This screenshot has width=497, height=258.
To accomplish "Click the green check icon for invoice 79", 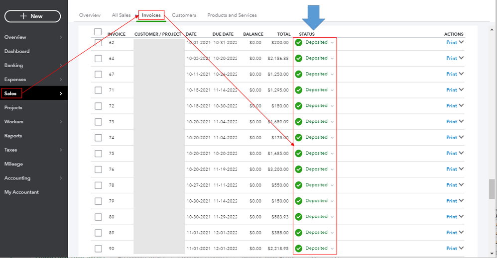I will pyautogui.click(x=299, y=201).
